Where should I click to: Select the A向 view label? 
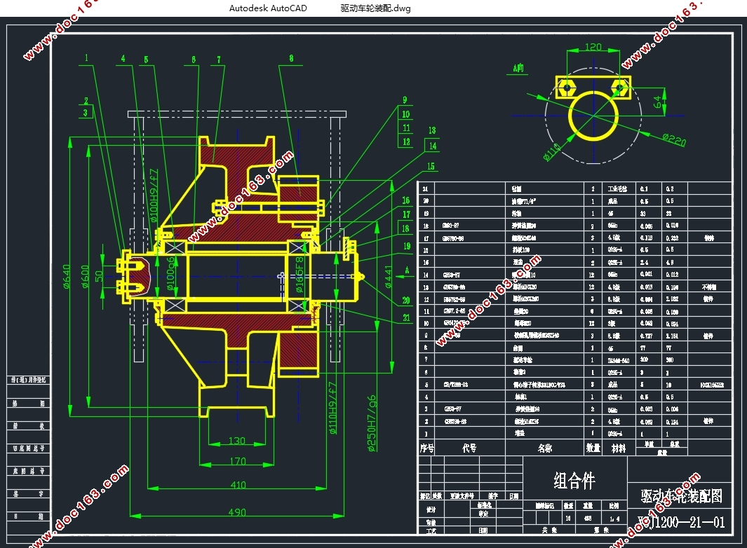coord(519,69)
